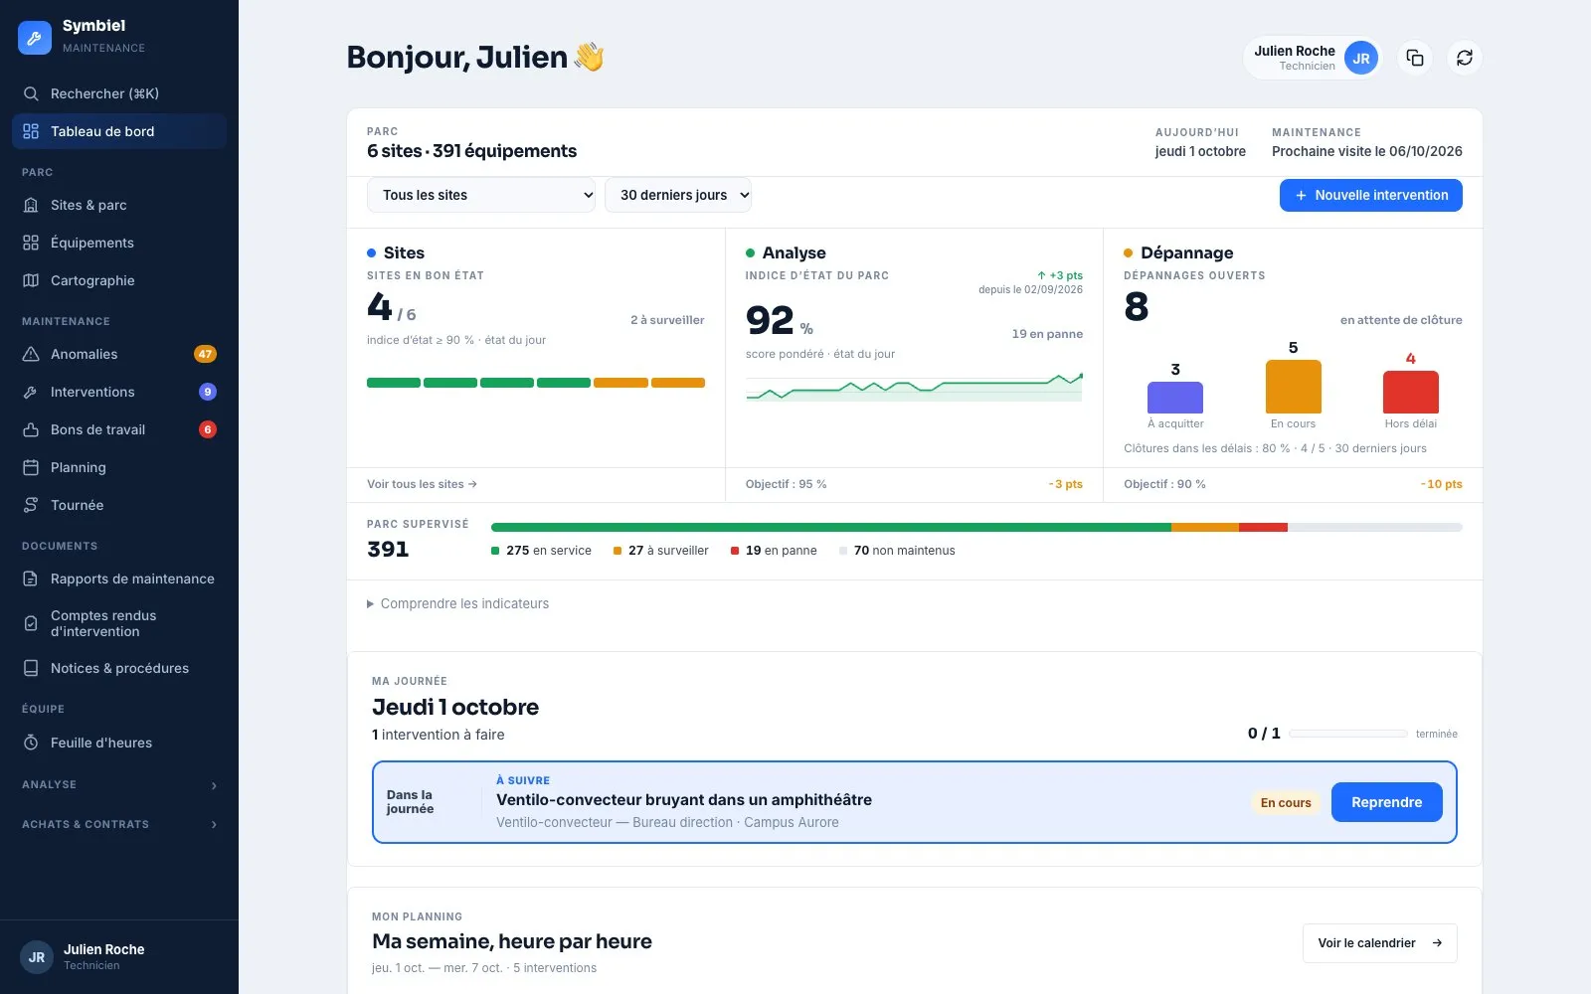The width and height of the screenshot is (1591, 994).
Task: Click the Anomalies warning triangle icon
Action: click(31, 354)
